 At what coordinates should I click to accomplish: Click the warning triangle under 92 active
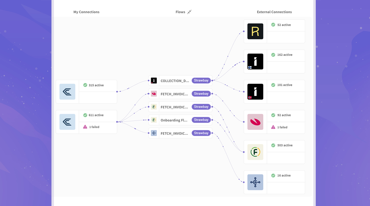click(x=273, y=127)
